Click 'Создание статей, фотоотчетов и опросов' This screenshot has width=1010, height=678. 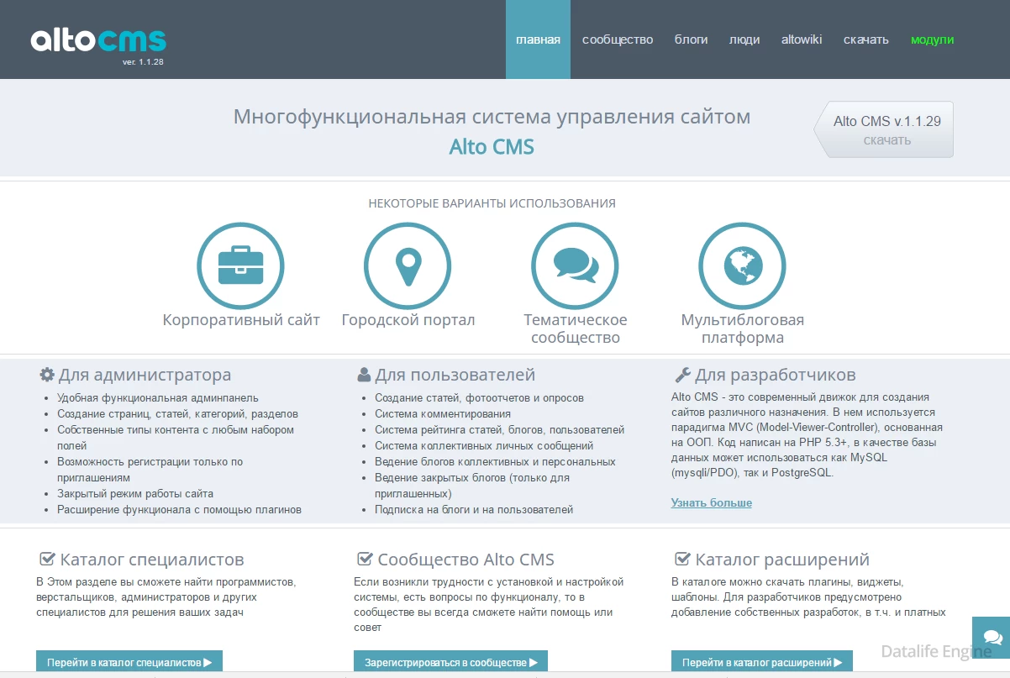point(479,397)
